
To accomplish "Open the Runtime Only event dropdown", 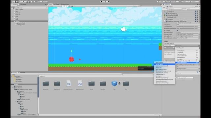I will click(x=169, y=46).
